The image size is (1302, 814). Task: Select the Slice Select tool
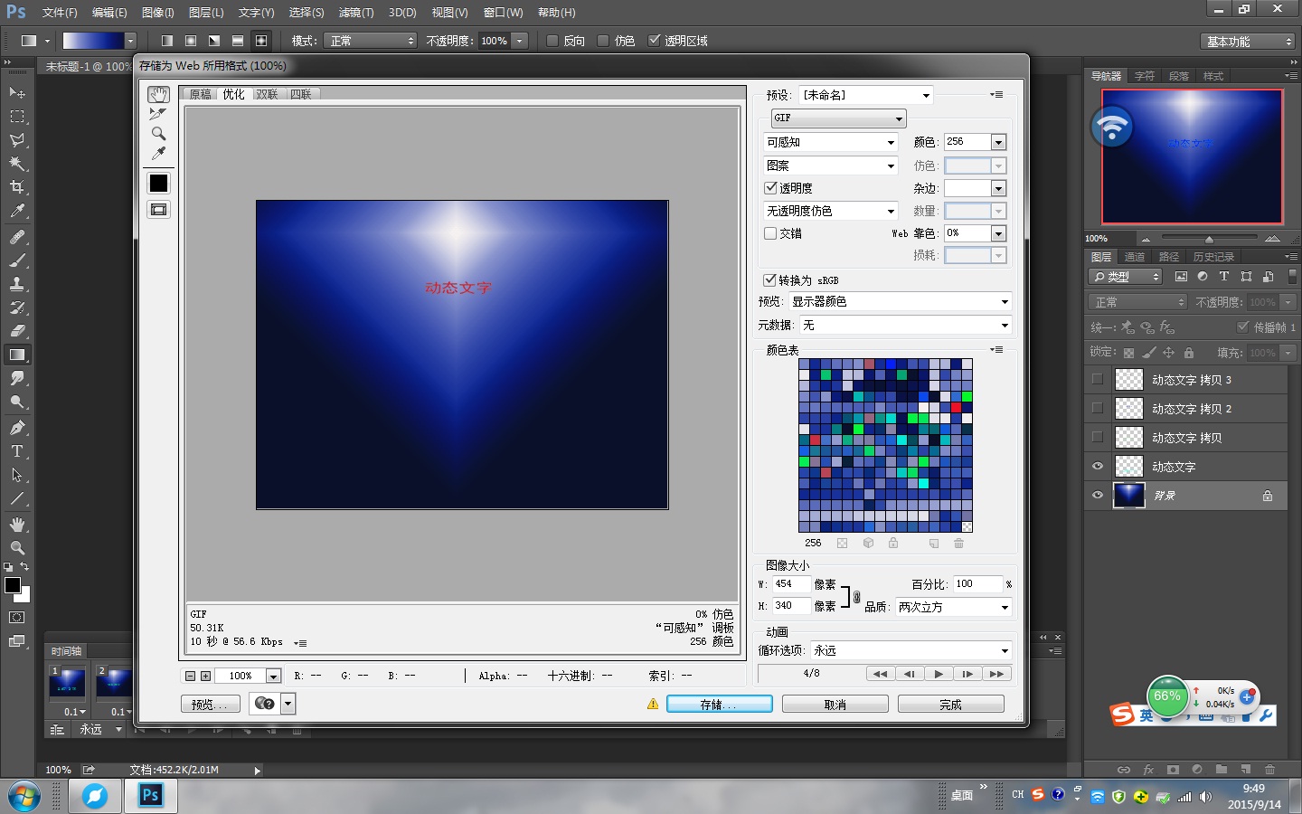(x=158, y=114)
